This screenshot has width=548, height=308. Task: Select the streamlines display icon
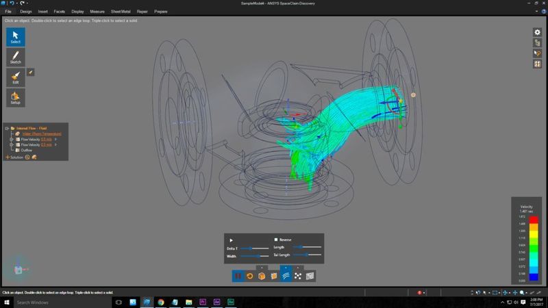(286, 276)
